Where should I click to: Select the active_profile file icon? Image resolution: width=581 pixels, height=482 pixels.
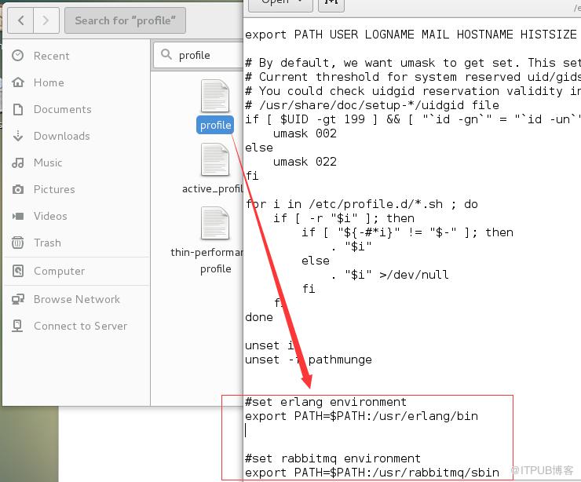click(x=215, y=159)
